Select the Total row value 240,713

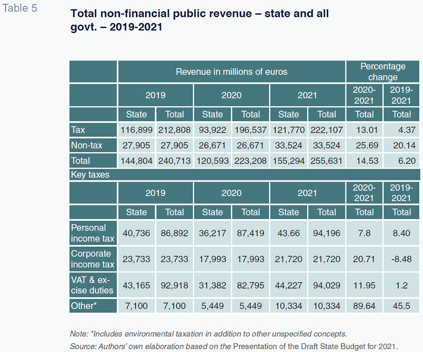(175, 161)
